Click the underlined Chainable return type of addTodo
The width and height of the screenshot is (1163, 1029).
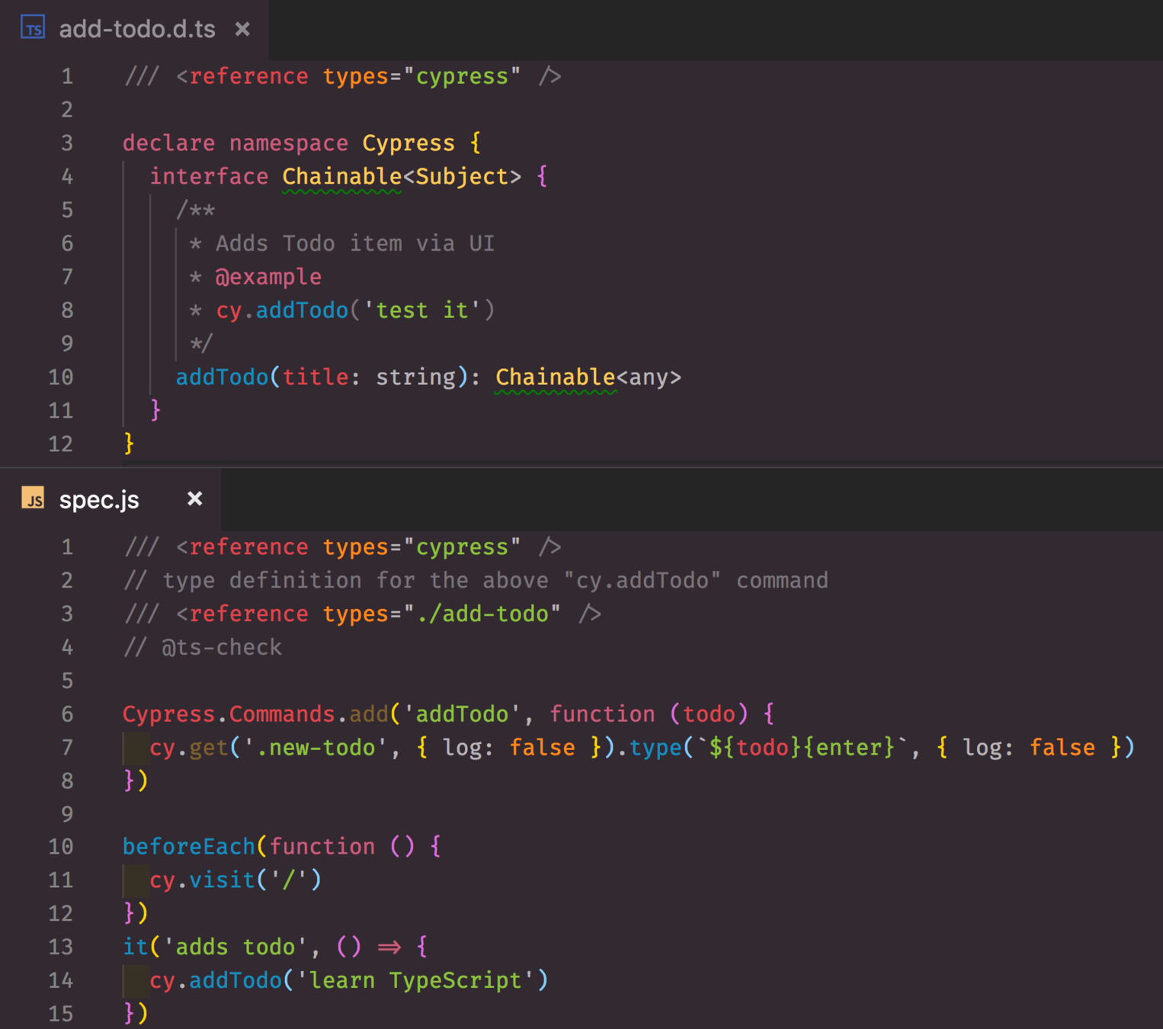[x=555, y=377]
